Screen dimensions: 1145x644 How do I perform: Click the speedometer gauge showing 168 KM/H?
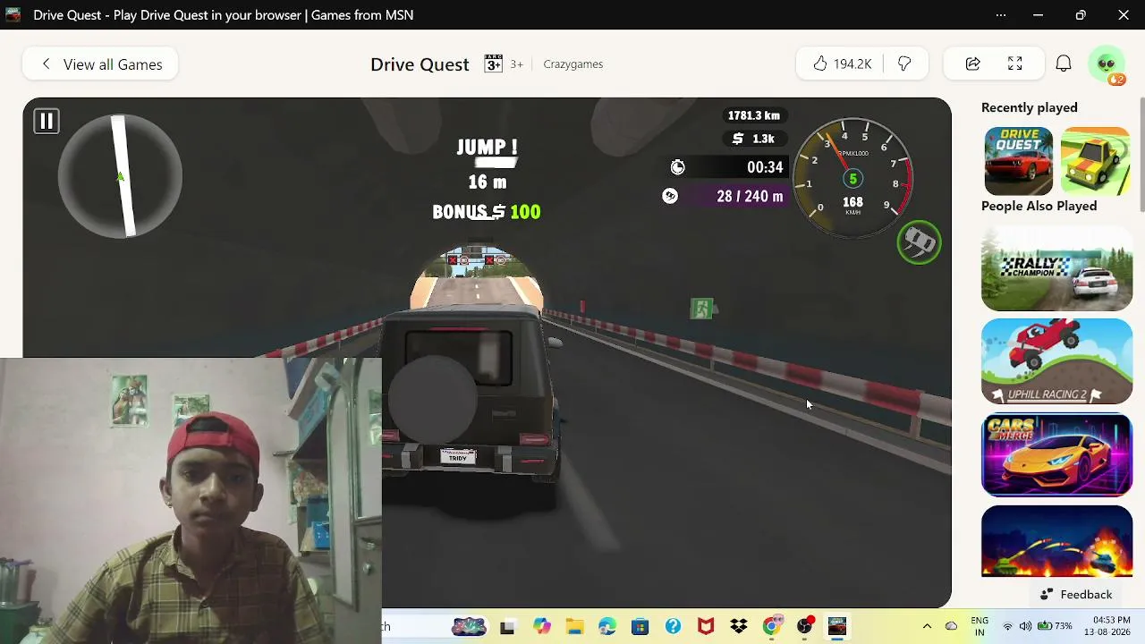point(852,176)
